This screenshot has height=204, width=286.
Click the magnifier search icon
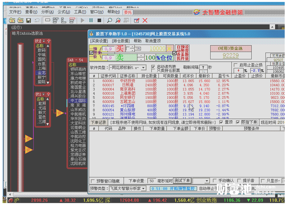click(109, 21)
